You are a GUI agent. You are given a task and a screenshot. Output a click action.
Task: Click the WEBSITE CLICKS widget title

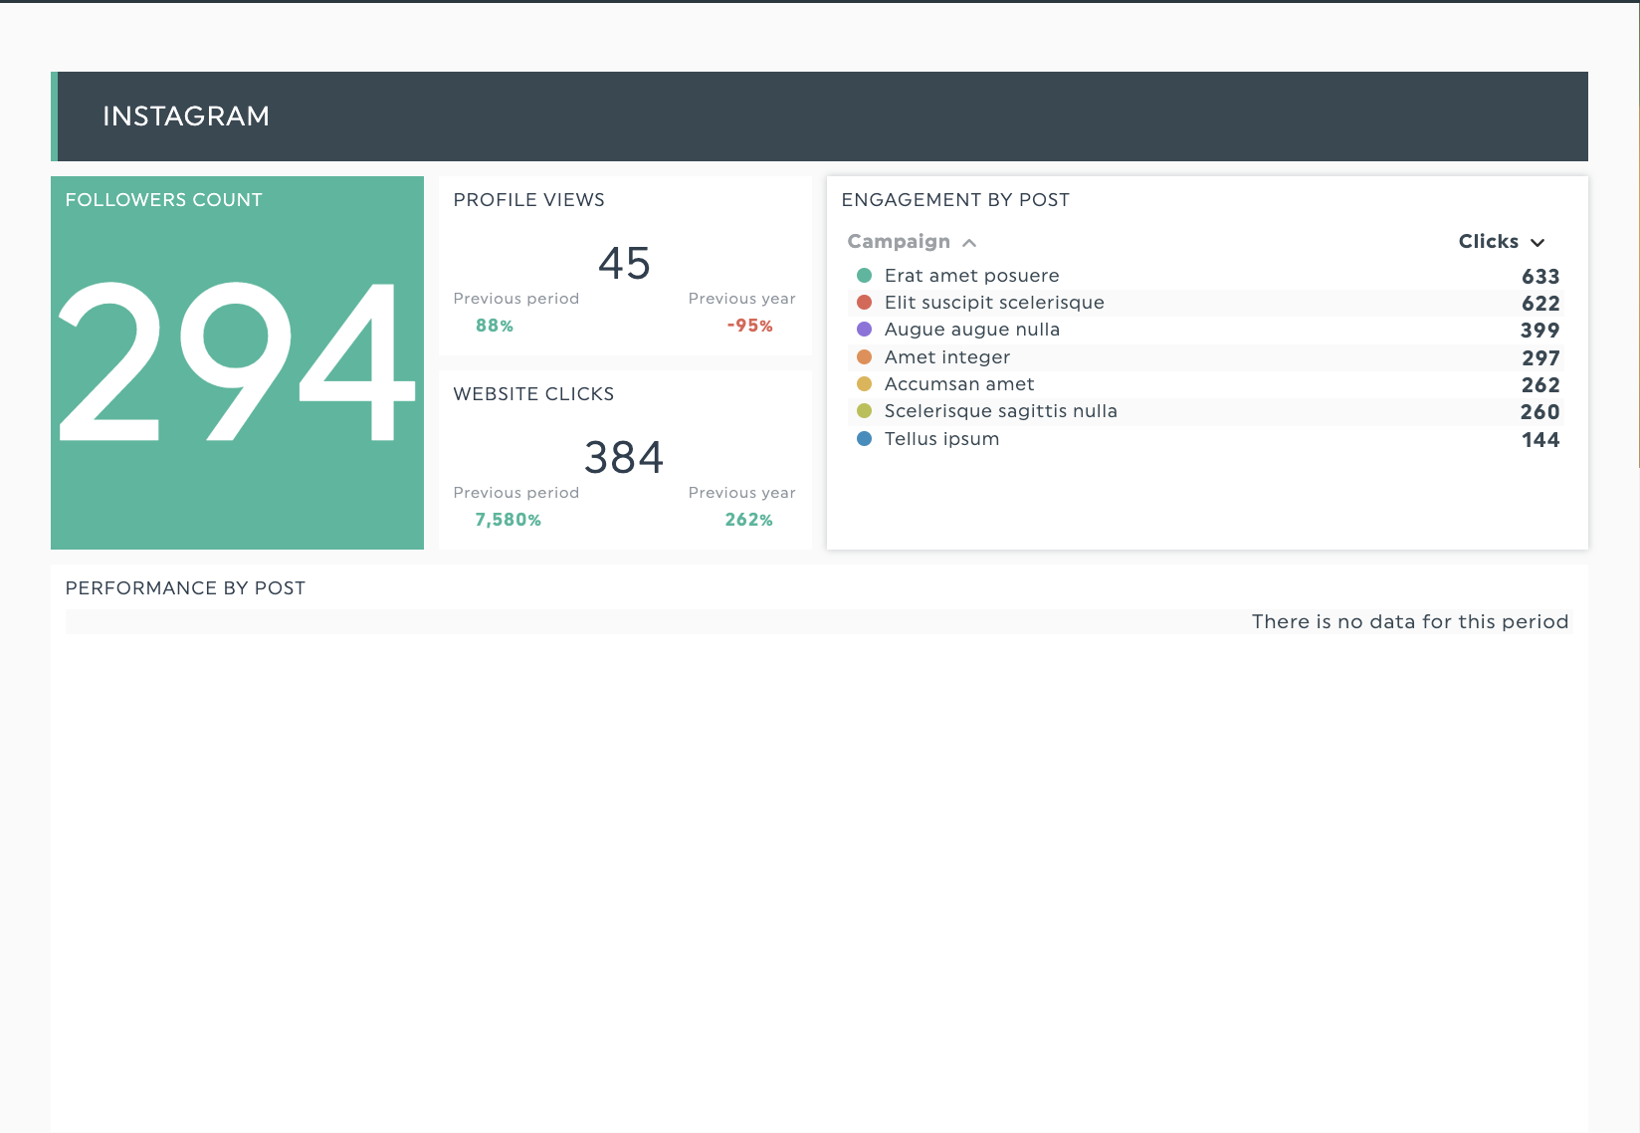(534, 394)
